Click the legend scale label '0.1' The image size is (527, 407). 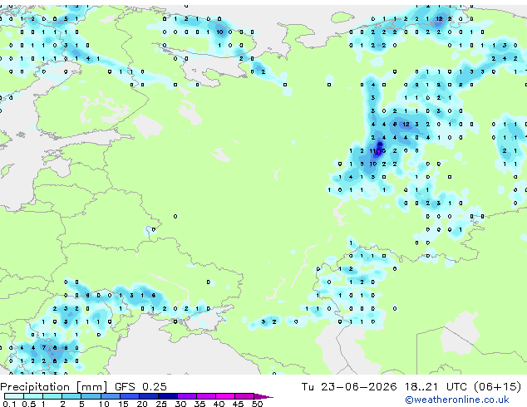9,404
